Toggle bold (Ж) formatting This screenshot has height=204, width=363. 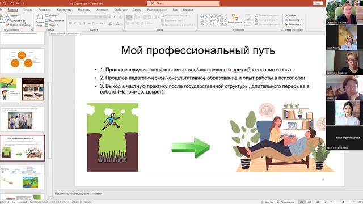pyautogui.click(x=70, y=23)
